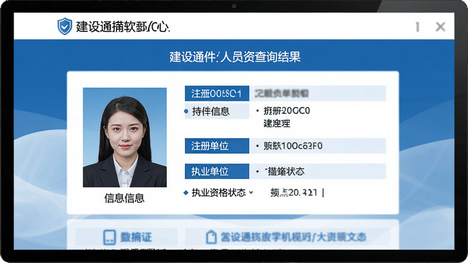Click the 执业资格状态 value ending 20.321
This screenshot has width=468, height=263.
293,193
